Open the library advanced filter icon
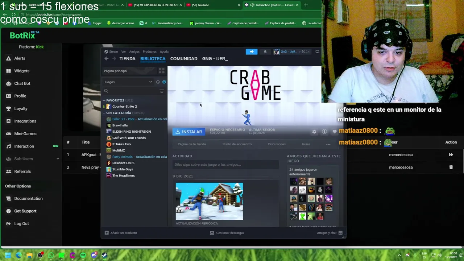 tap(162, 91)
